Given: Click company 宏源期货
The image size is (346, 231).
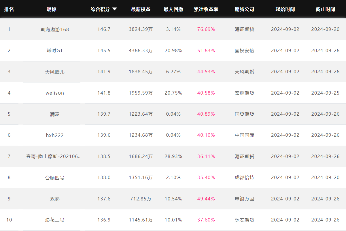Looking at the screenshot, I should click(244, 93).
